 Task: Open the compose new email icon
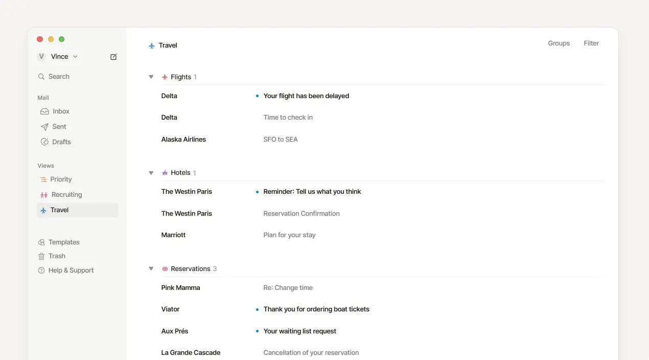click(113, 57)
